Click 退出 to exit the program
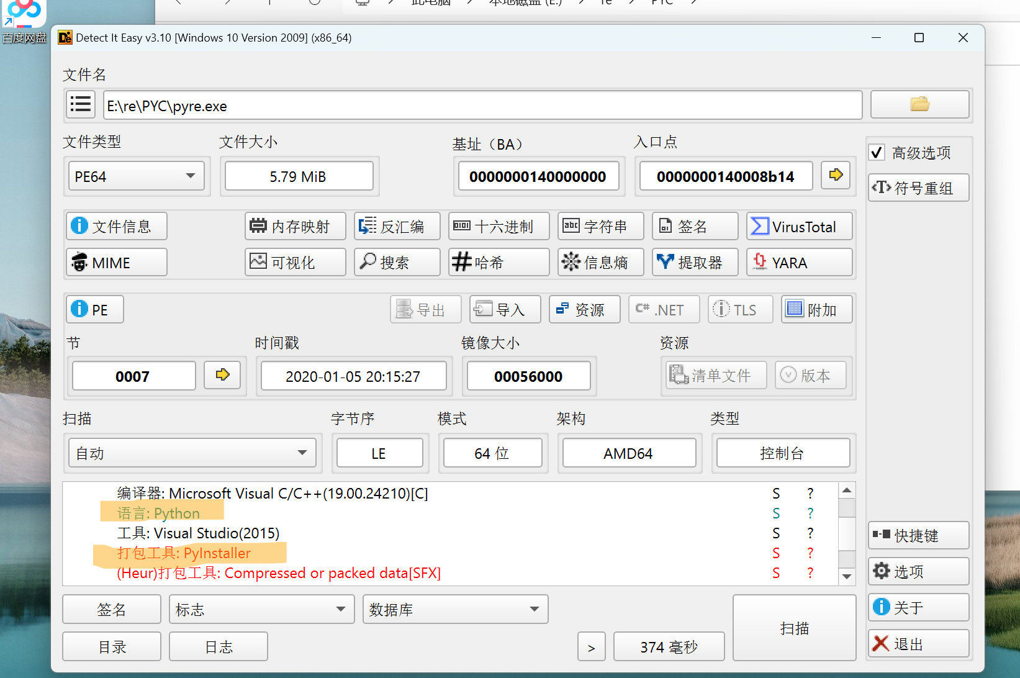This screenshot has height=678, width=1020. (x=919, y=643)
